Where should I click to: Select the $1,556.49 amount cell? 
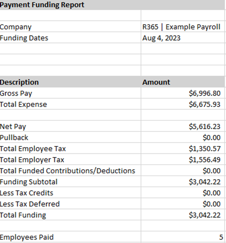click(183, 159)
